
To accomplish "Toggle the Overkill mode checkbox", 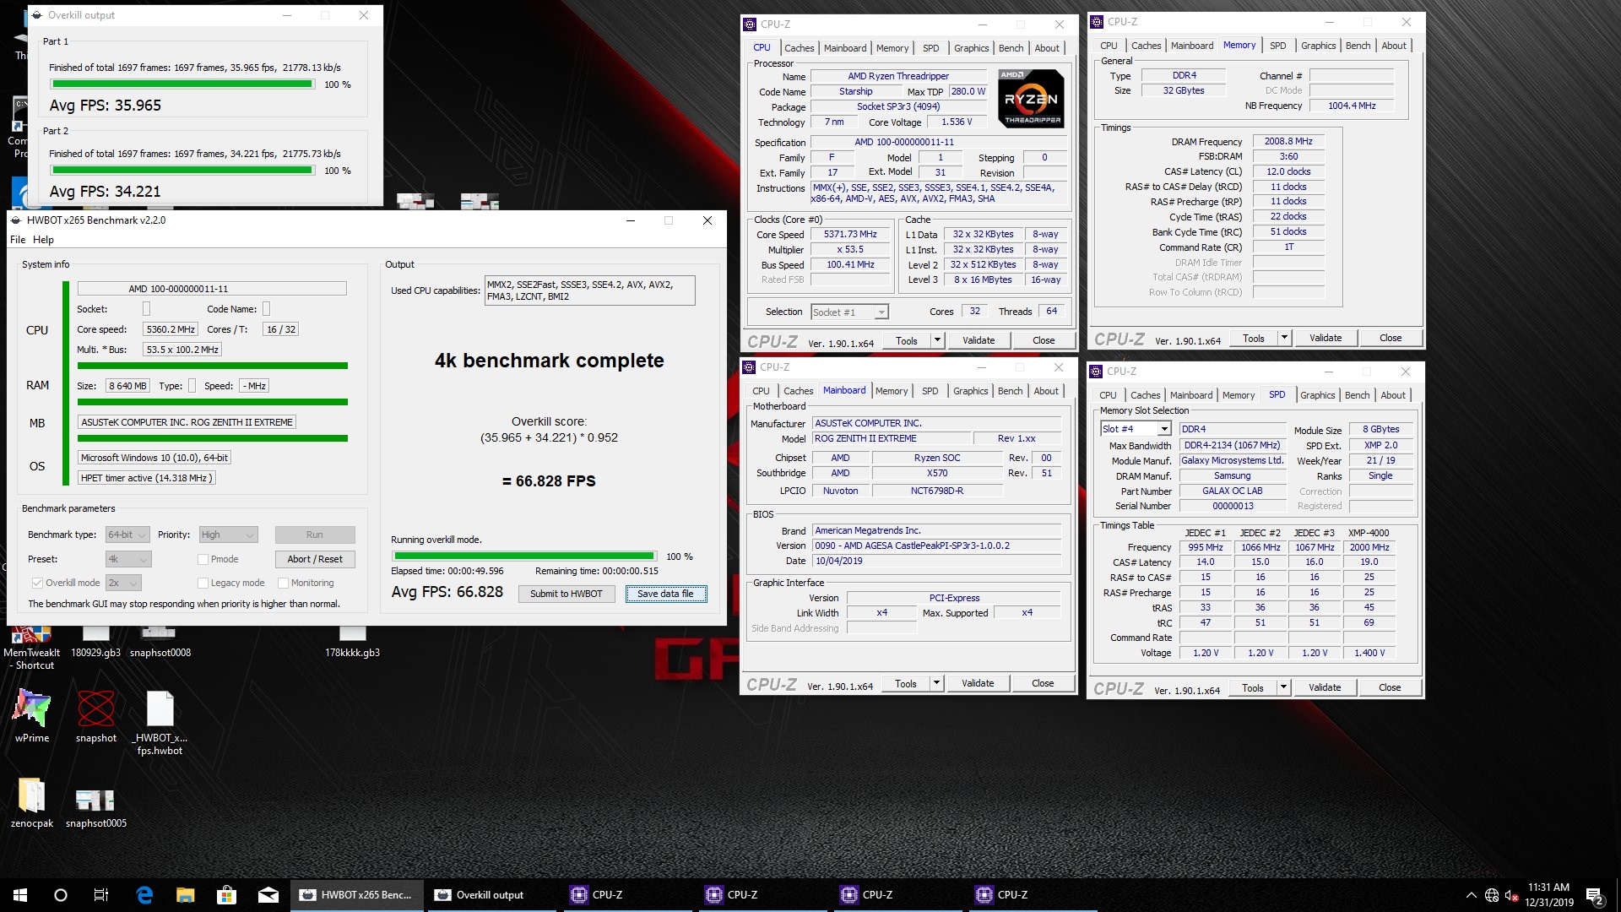I will pos(37,583).
